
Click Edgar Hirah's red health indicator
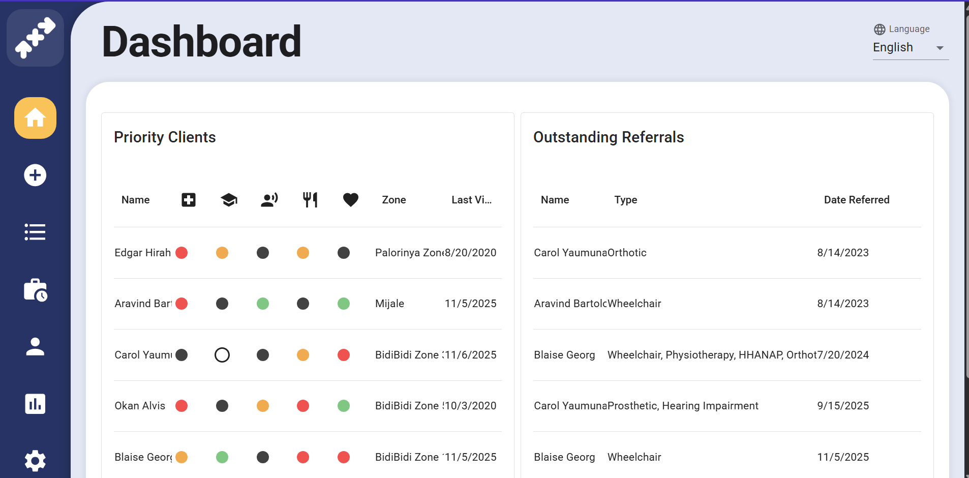click(x=181, y=253)
